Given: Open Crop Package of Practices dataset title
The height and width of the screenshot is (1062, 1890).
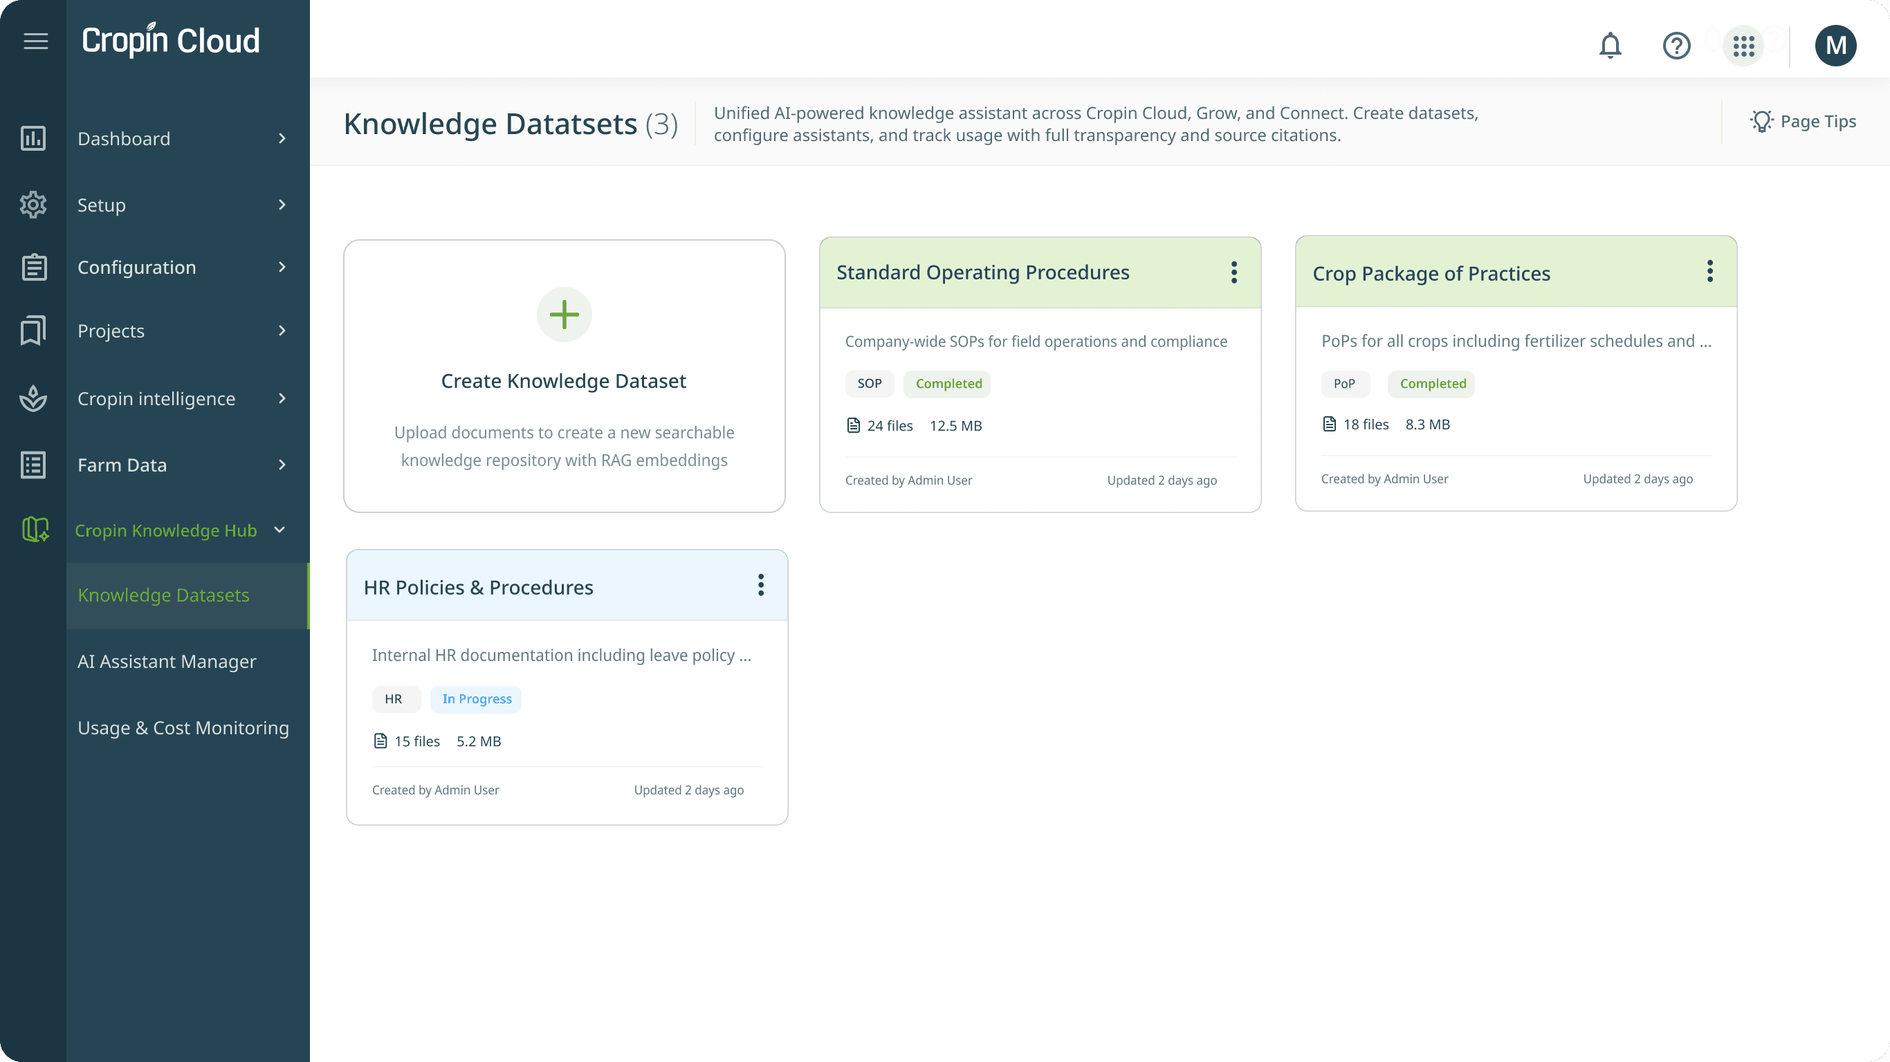Looking at the screenshot, I should tap(1431, 274).
